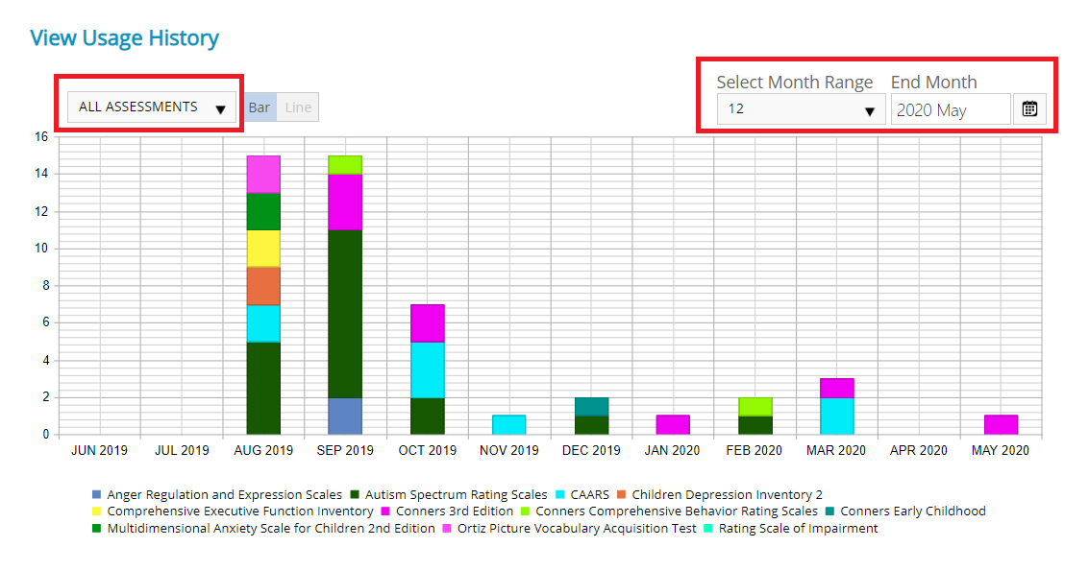This screenshot has height=571, width=1089.
Task: Select the cyan NOV 2019 bar
Action: pyautogui.click(x=509, y=424)
